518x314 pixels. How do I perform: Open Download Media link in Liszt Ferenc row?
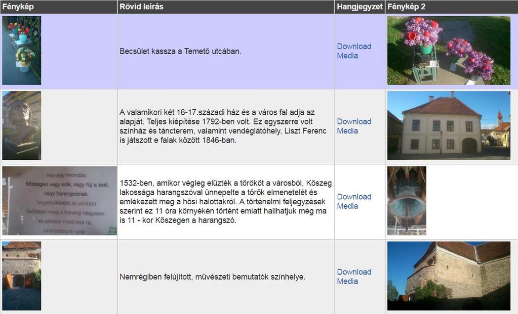pos(354,126)
